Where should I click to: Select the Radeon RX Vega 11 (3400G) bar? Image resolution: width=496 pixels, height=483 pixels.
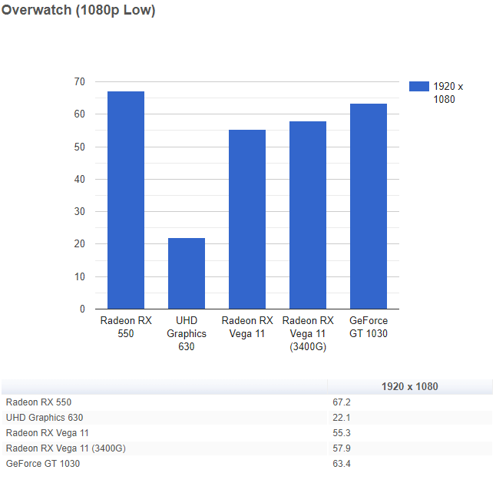click(308, 215)
